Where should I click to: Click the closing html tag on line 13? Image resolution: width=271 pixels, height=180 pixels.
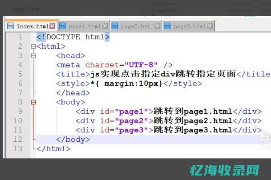(53, 148)
